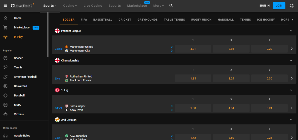Click the SIGN IN link
The image size is (298, 140).
[264, 6]
